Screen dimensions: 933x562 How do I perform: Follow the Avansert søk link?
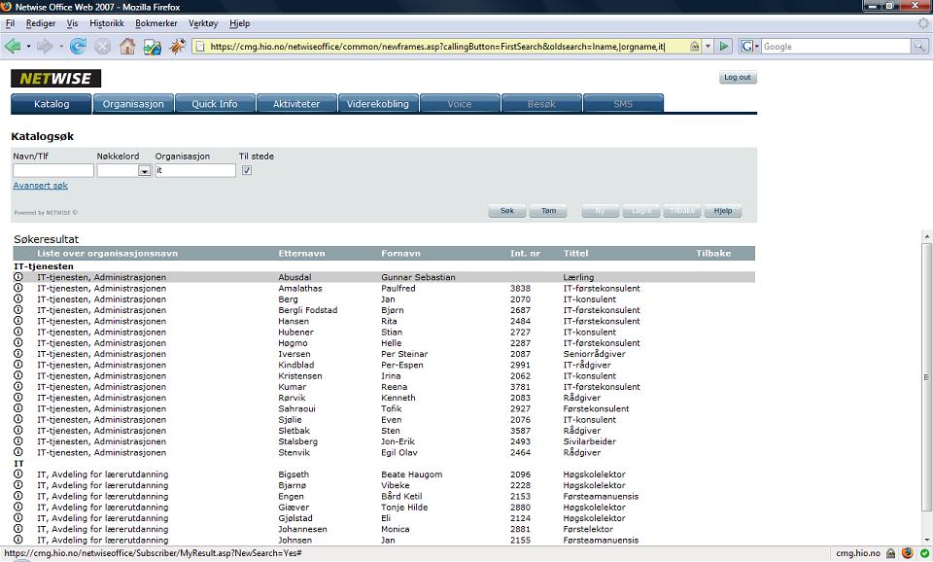pos(41,185)
